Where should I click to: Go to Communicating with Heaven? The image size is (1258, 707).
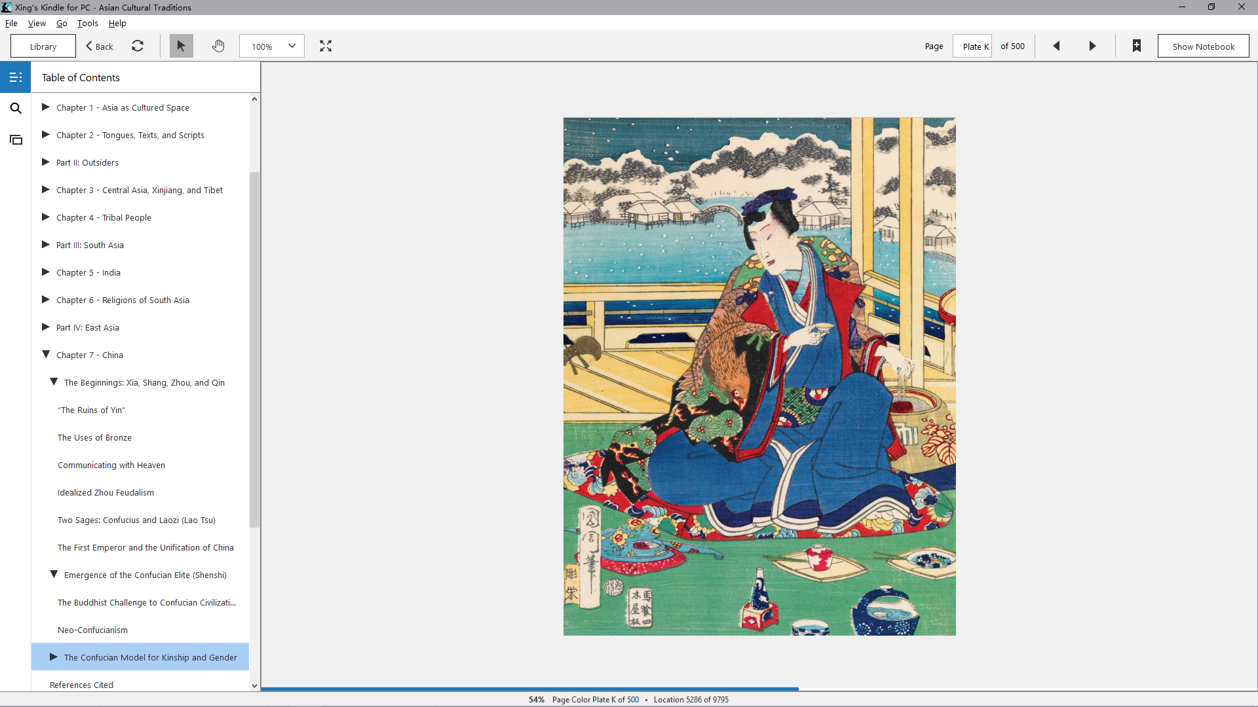coord(111,465)
